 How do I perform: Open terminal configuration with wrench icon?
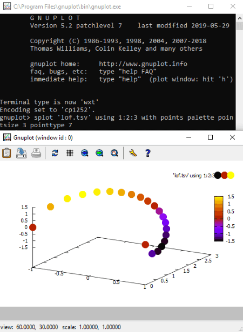(x=133, y=153)
